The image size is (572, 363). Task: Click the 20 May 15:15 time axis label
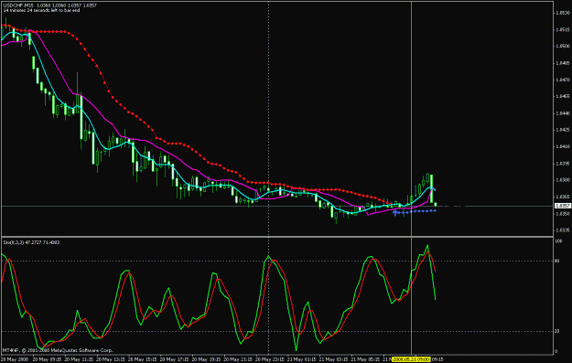142,359
